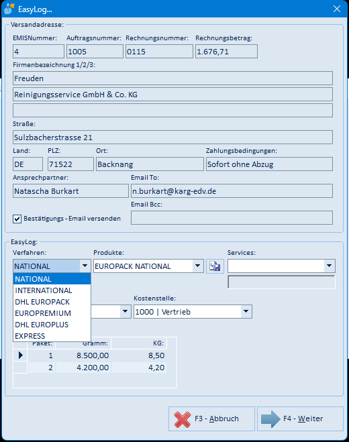Click the F4 - Weiter button
349x442 pixels.
(300, 419)
